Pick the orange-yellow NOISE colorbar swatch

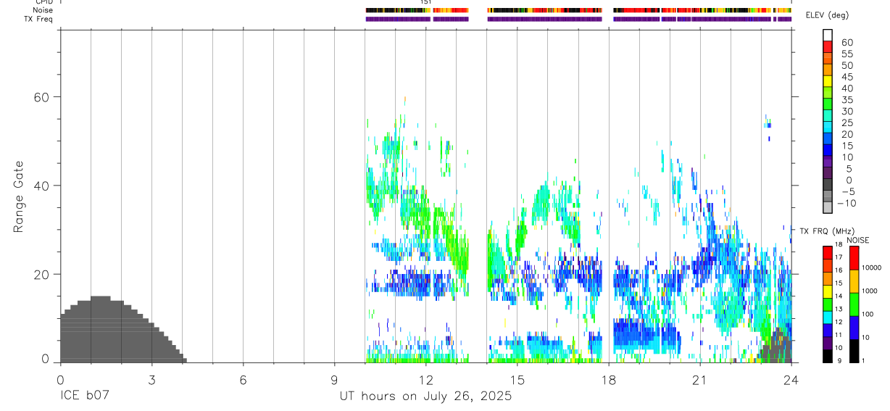(x=854, y=281)
